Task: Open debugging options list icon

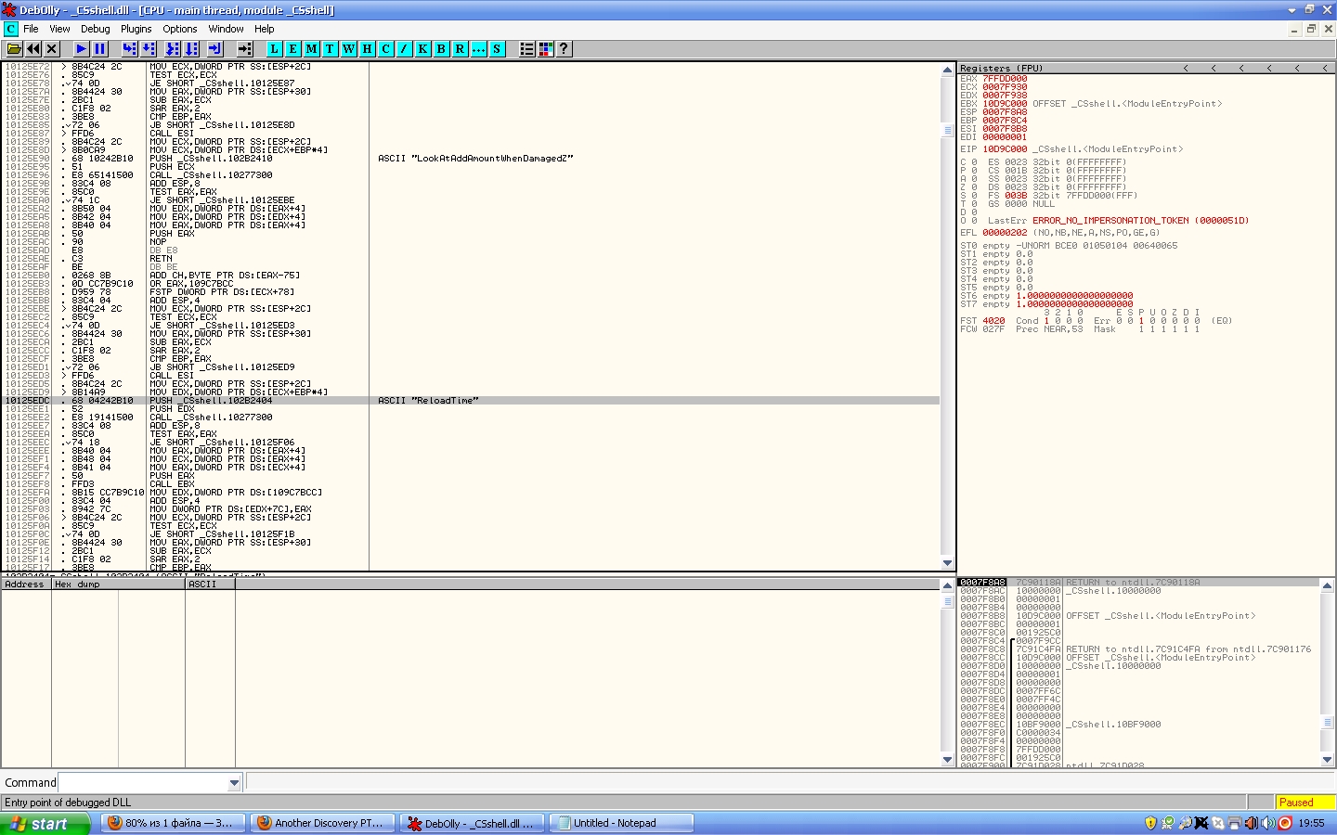Action: 527,48
